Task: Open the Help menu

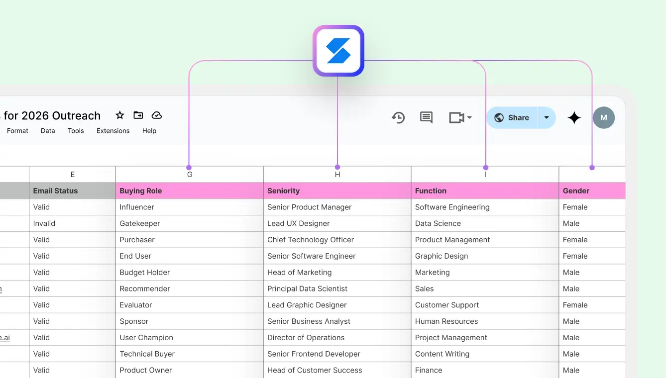Action: 149,131
